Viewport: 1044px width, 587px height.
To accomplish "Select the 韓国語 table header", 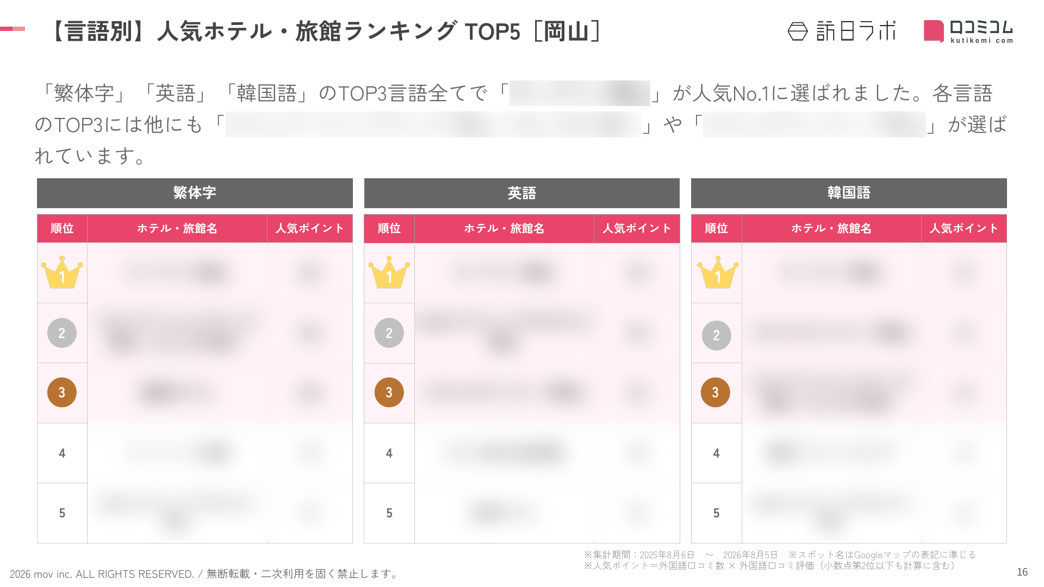I will [x=849, y=193].
